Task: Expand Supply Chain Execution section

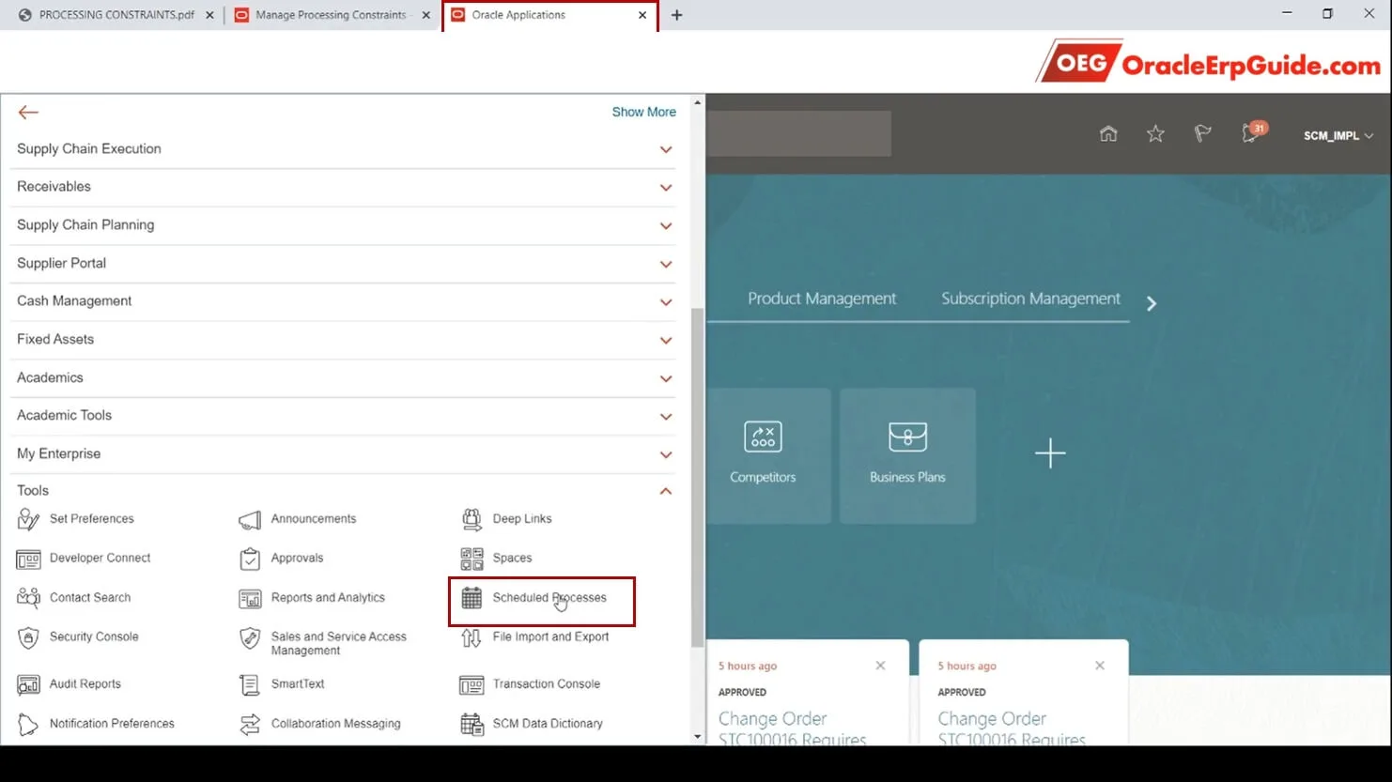Action: pos(666,149)
